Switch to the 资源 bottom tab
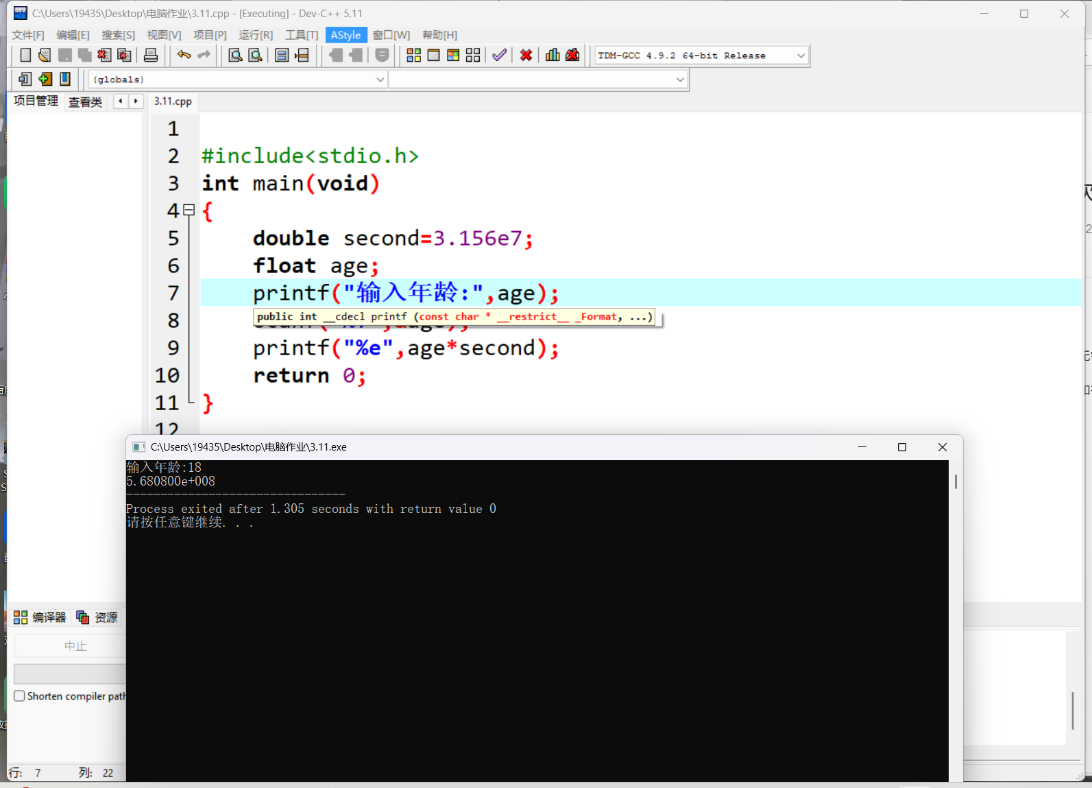Image resolution: width=1092 pixels, height=788 pixels. pyautogui.click(x=97, y=617)
